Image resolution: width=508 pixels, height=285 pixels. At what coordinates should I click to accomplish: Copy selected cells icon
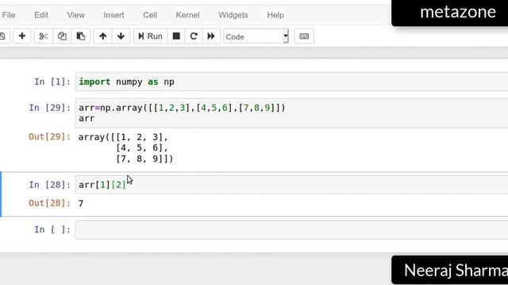[62, 36]
